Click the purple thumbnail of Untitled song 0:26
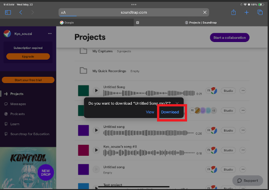 tap(83, 130)
